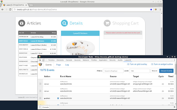
Task: Select the LaxarJS T-Shirt row
Action: pos(38,53)
